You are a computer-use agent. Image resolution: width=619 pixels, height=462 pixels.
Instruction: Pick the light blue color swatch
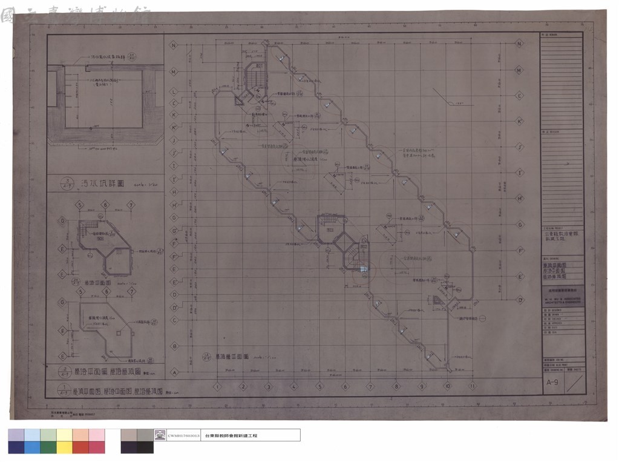tap(32, 435)
